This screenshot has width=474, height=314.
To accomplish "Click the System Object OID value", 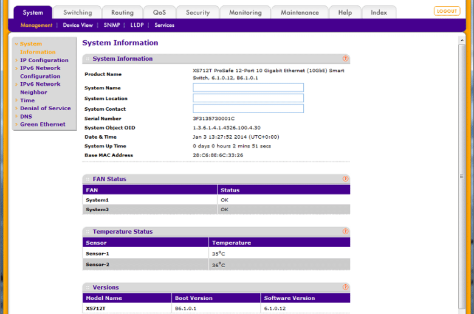I will click(227, 127).
